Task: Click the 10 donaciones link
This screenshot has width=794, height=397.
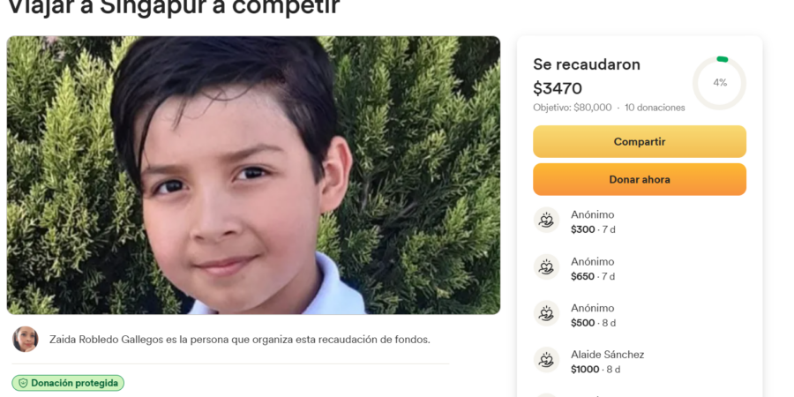Action: click(x=655, y=108)
